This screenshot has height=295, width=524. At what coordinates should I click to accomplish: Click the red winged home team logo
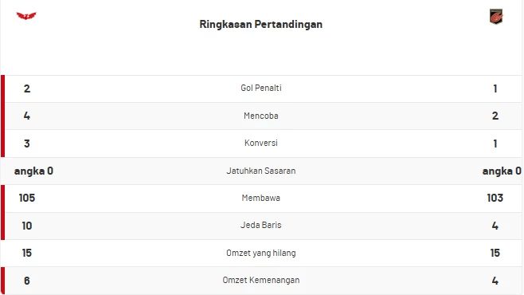point(26,16)
